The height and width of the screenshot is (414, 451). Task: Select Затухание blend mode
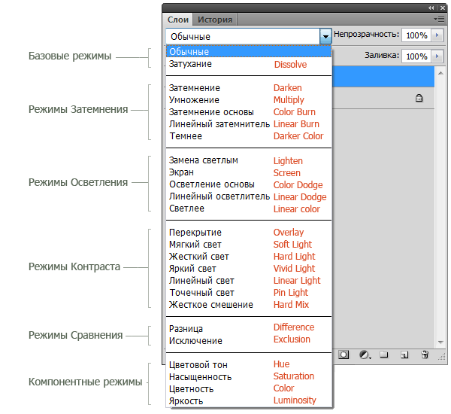click(x=249, y=64)
